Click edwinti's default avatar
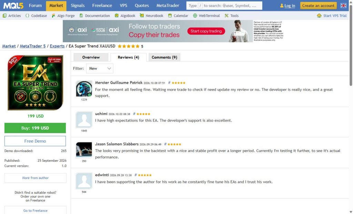Image resolution: width=353 pixels, height=214 pixels. 84,181
